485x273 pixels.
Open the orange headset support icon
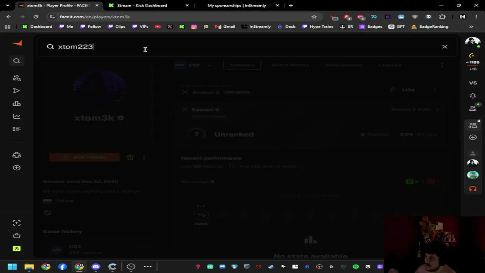473,188
